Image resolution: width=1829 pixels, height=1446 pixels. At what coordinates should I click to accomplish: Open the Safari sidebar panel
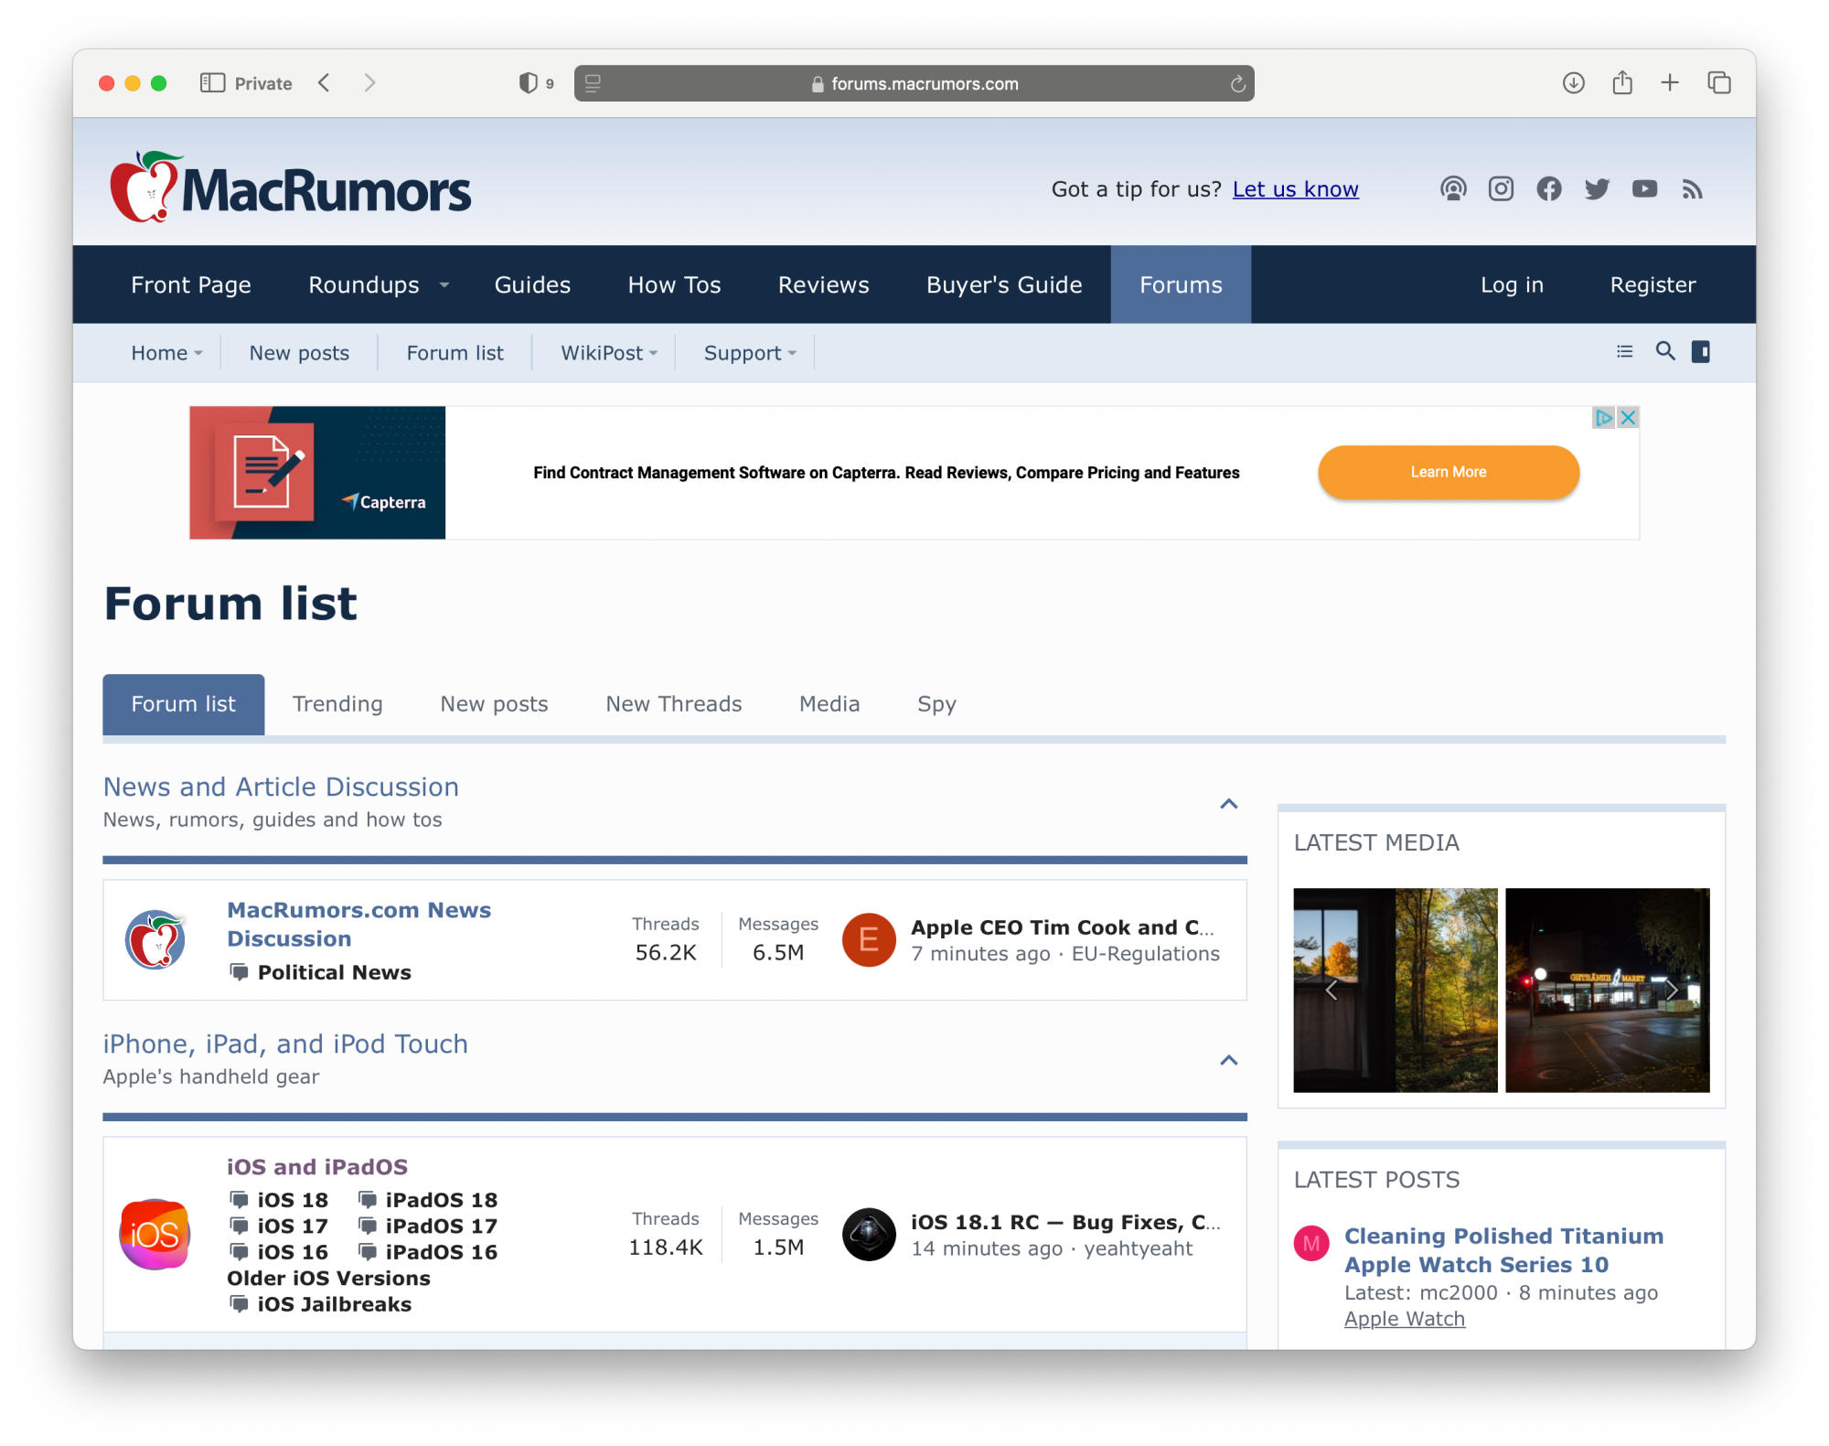[212, 83]
